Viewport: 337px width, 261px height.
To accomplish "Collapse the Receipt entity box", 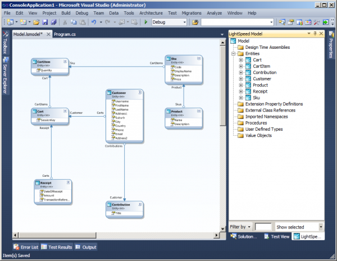I will [68, 182].
